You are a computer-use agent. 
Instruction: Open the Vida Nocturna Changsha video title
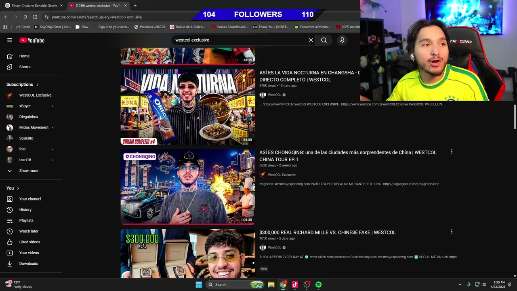tap(309, 76)
